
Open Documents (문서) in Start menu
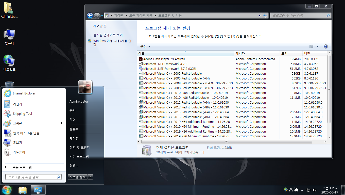point(73,111)
